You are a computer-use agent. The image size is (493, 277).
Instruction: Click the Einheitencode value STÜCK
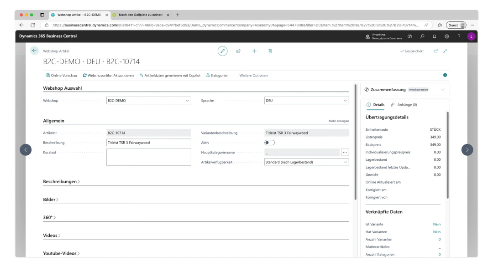pos(435,129)
